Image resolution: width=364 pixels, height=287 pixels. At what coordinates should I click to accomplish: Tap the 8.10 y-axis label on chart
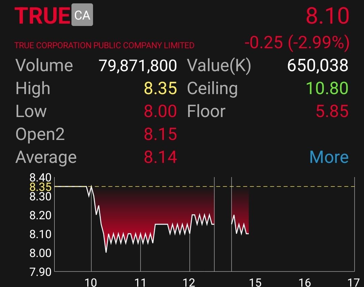pos(40,234)
